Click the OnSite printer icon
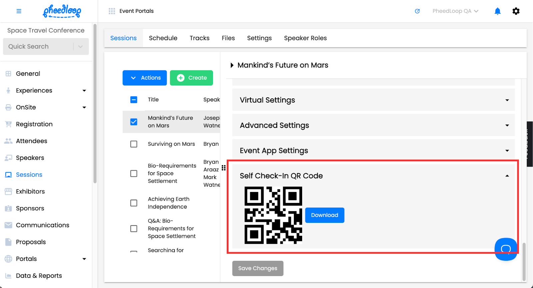 (x=8, y=107)
